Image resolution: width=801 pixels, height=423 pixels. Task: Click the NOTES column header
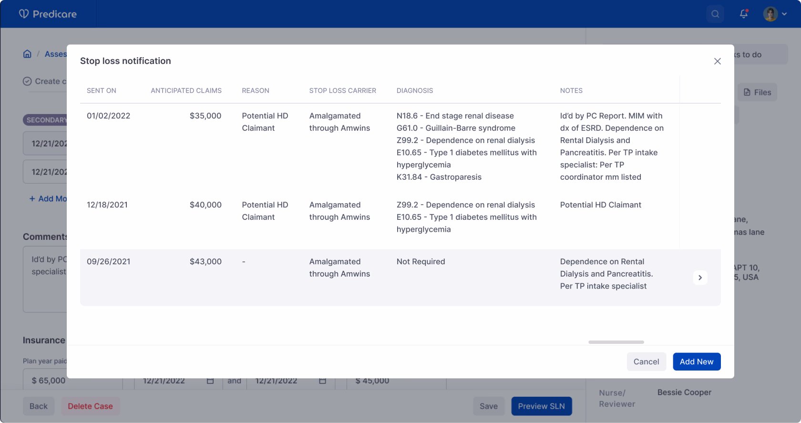pos(571,91)
